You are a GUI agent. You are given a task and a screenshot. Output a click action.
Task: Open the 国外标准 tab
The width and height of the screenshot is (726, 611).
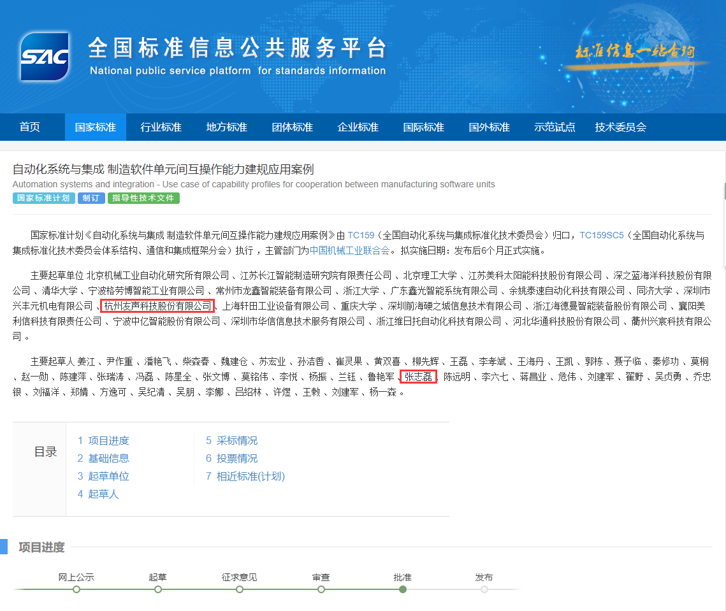489,127
